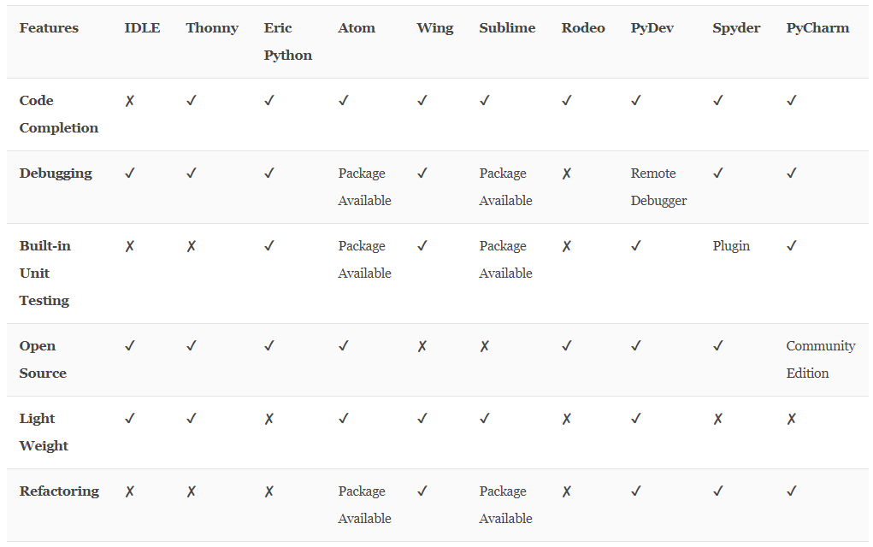Select the Light Weight row label

pos(44,432)
